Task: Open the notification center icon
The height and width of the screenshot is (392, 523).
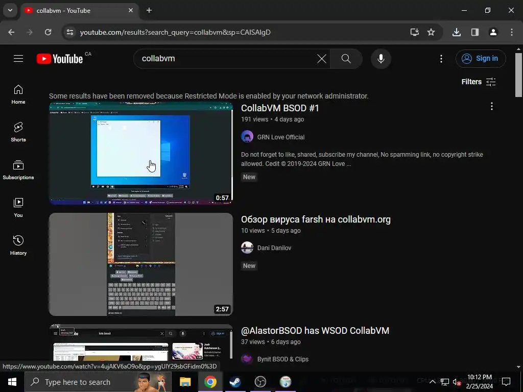Action: click(506, 382)
